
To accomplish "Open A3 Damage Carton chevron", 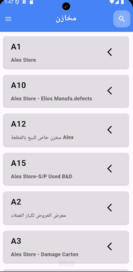I will (x=110, y=246).
